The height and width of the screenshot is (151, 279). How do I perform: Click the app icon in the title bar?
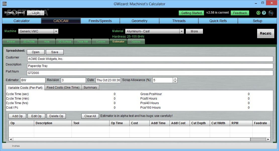pos(5,4)
